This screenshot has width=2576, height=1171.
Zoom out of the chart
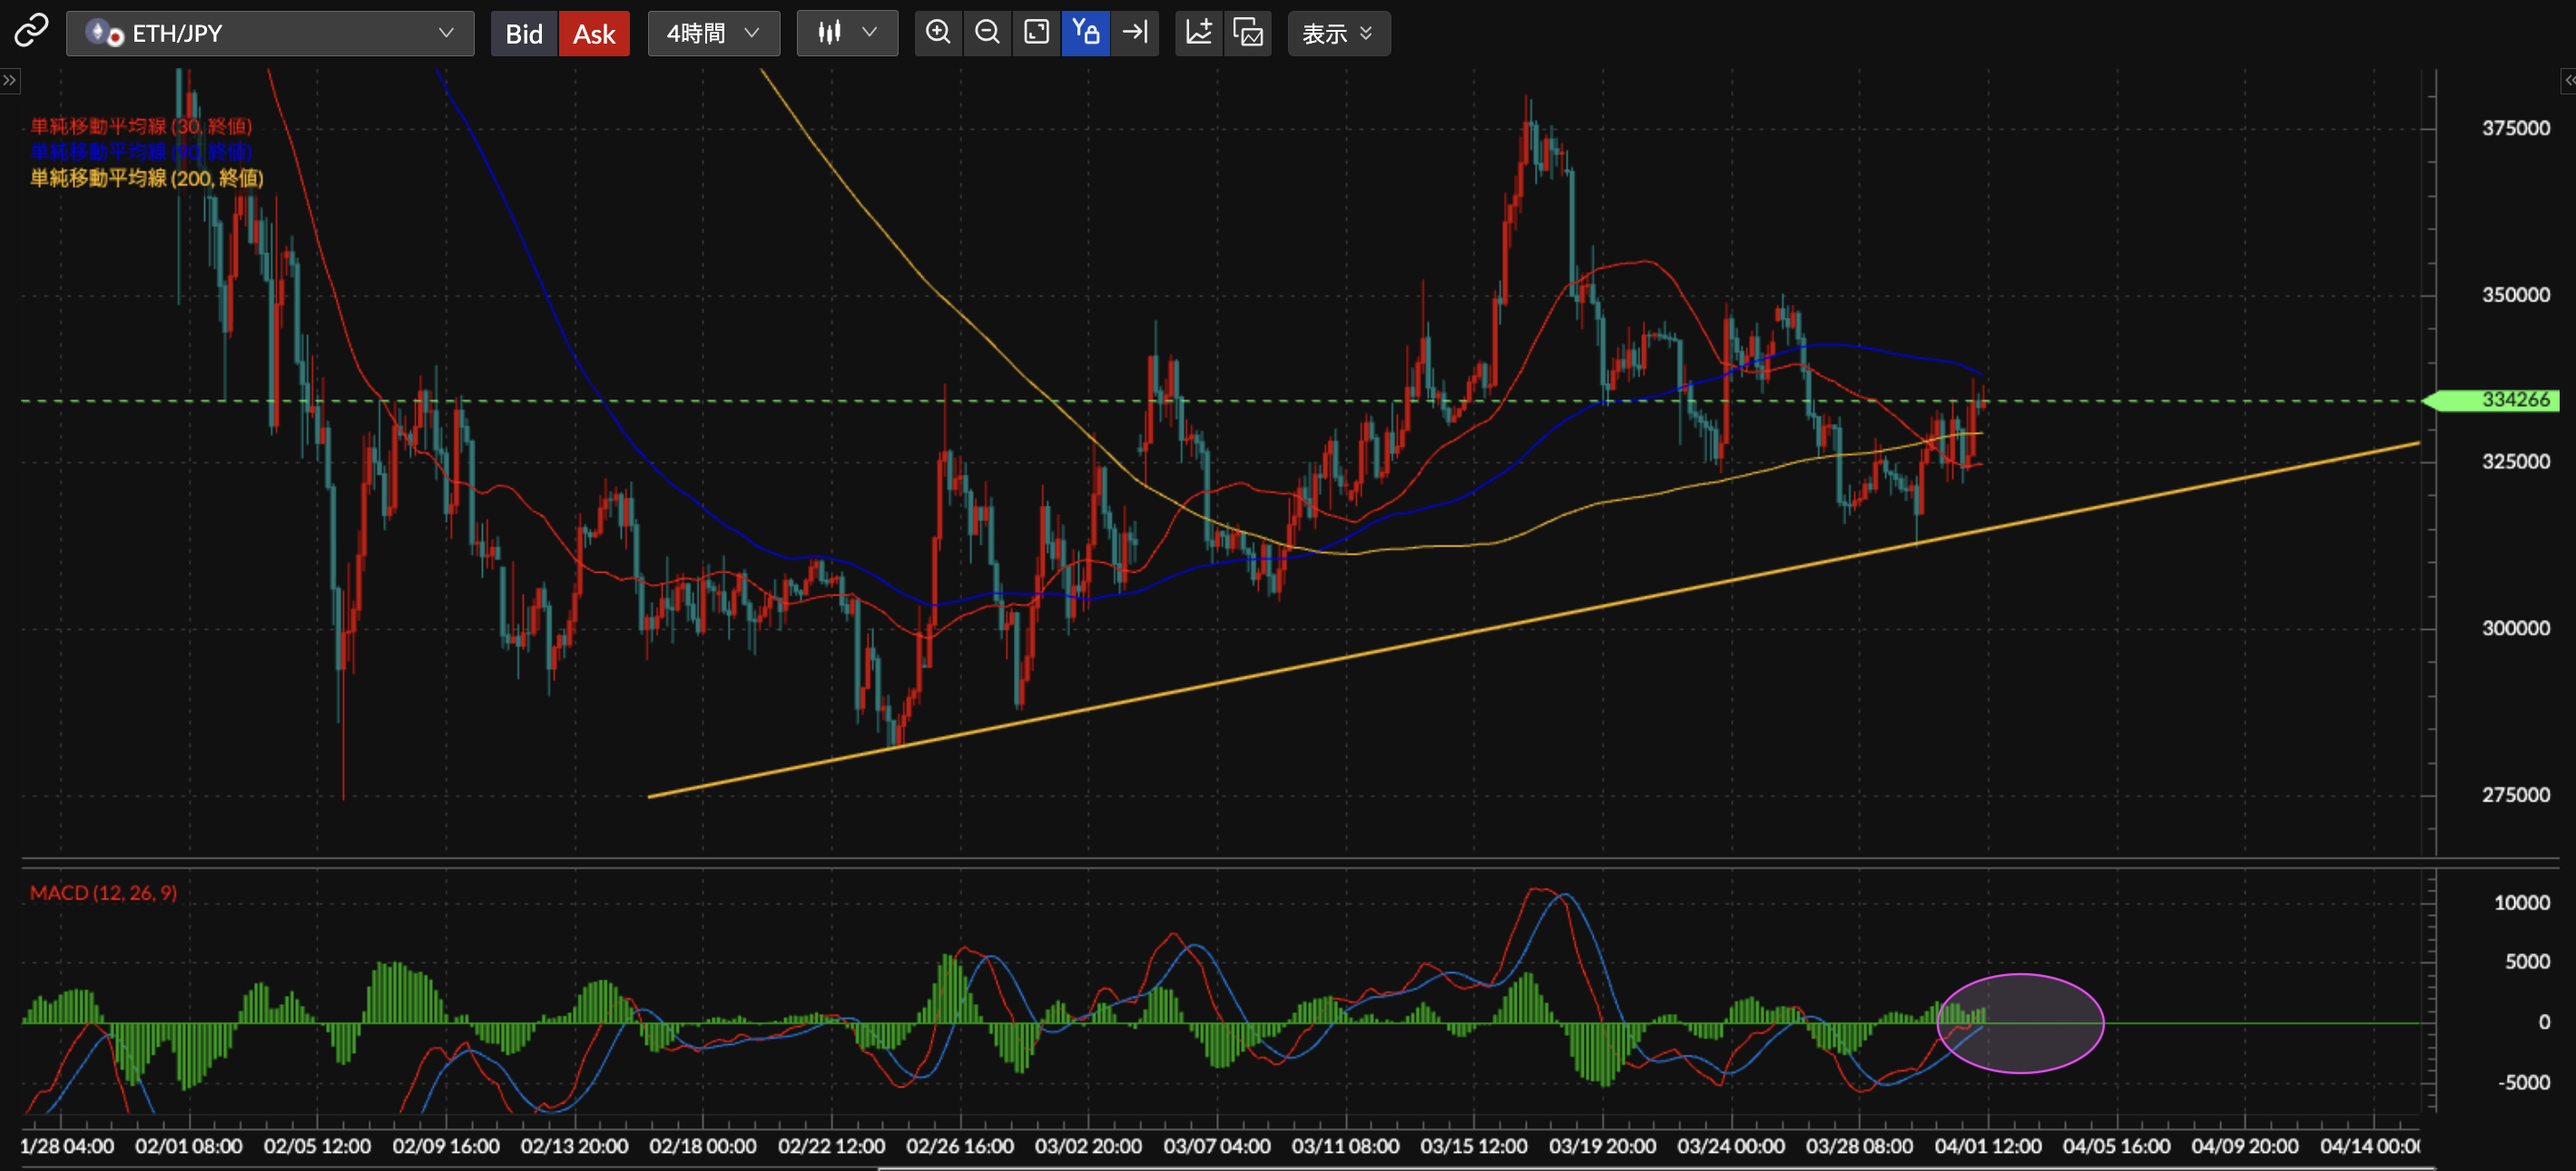click(x=987, y=33)
